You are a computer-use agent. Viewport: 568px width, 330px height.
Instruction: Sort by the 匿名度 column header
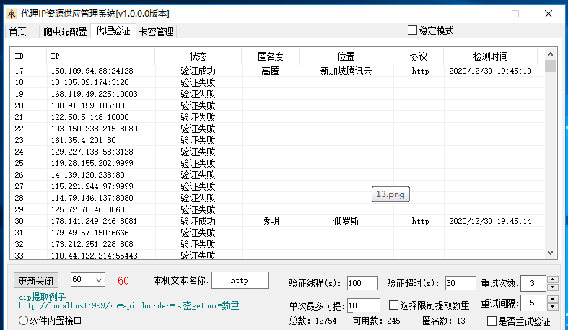point(270,56)
